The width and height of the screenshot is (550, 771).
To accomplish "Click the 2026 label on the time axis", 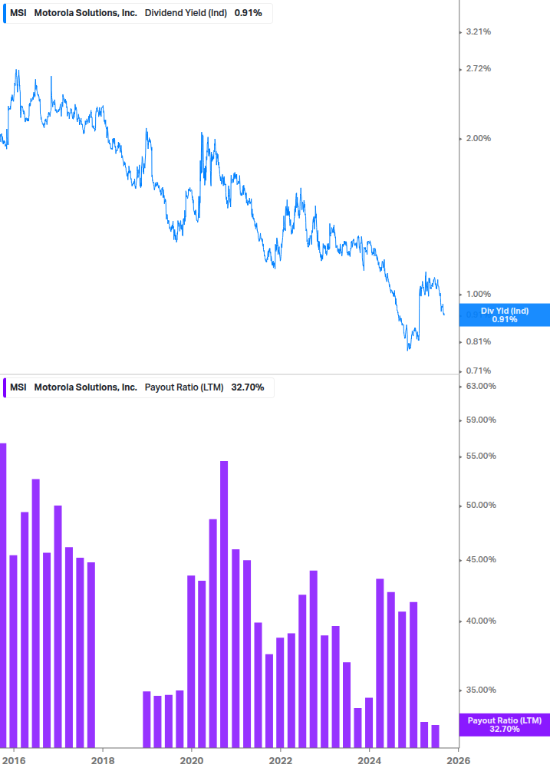I will pyautogui.click(x=458, y=761).
